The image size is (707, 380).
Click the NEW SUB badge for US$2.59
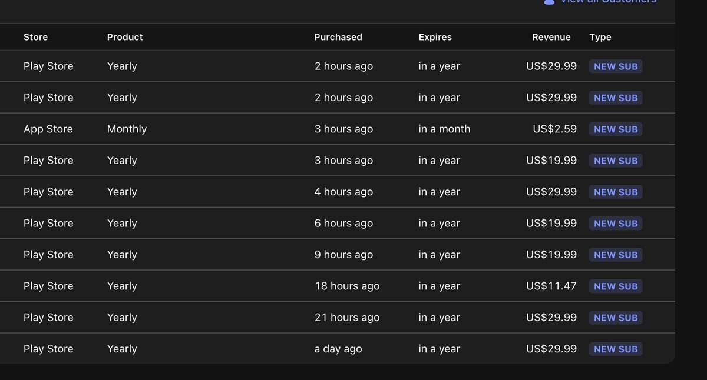click(616, 129)
